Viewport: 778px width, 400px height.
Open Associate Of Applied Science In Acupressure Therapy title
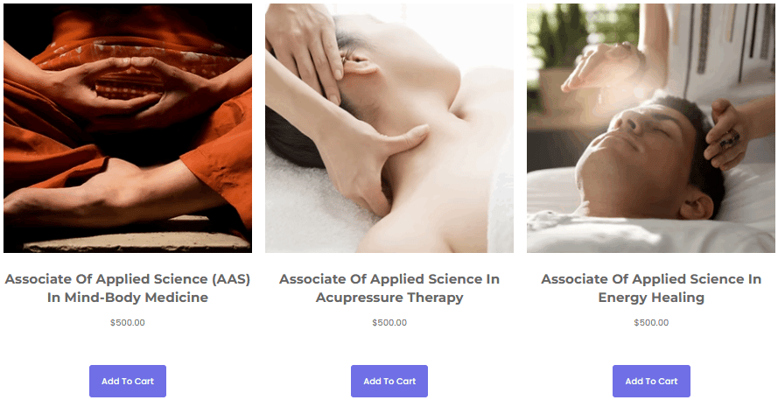[x=389, y=288]
